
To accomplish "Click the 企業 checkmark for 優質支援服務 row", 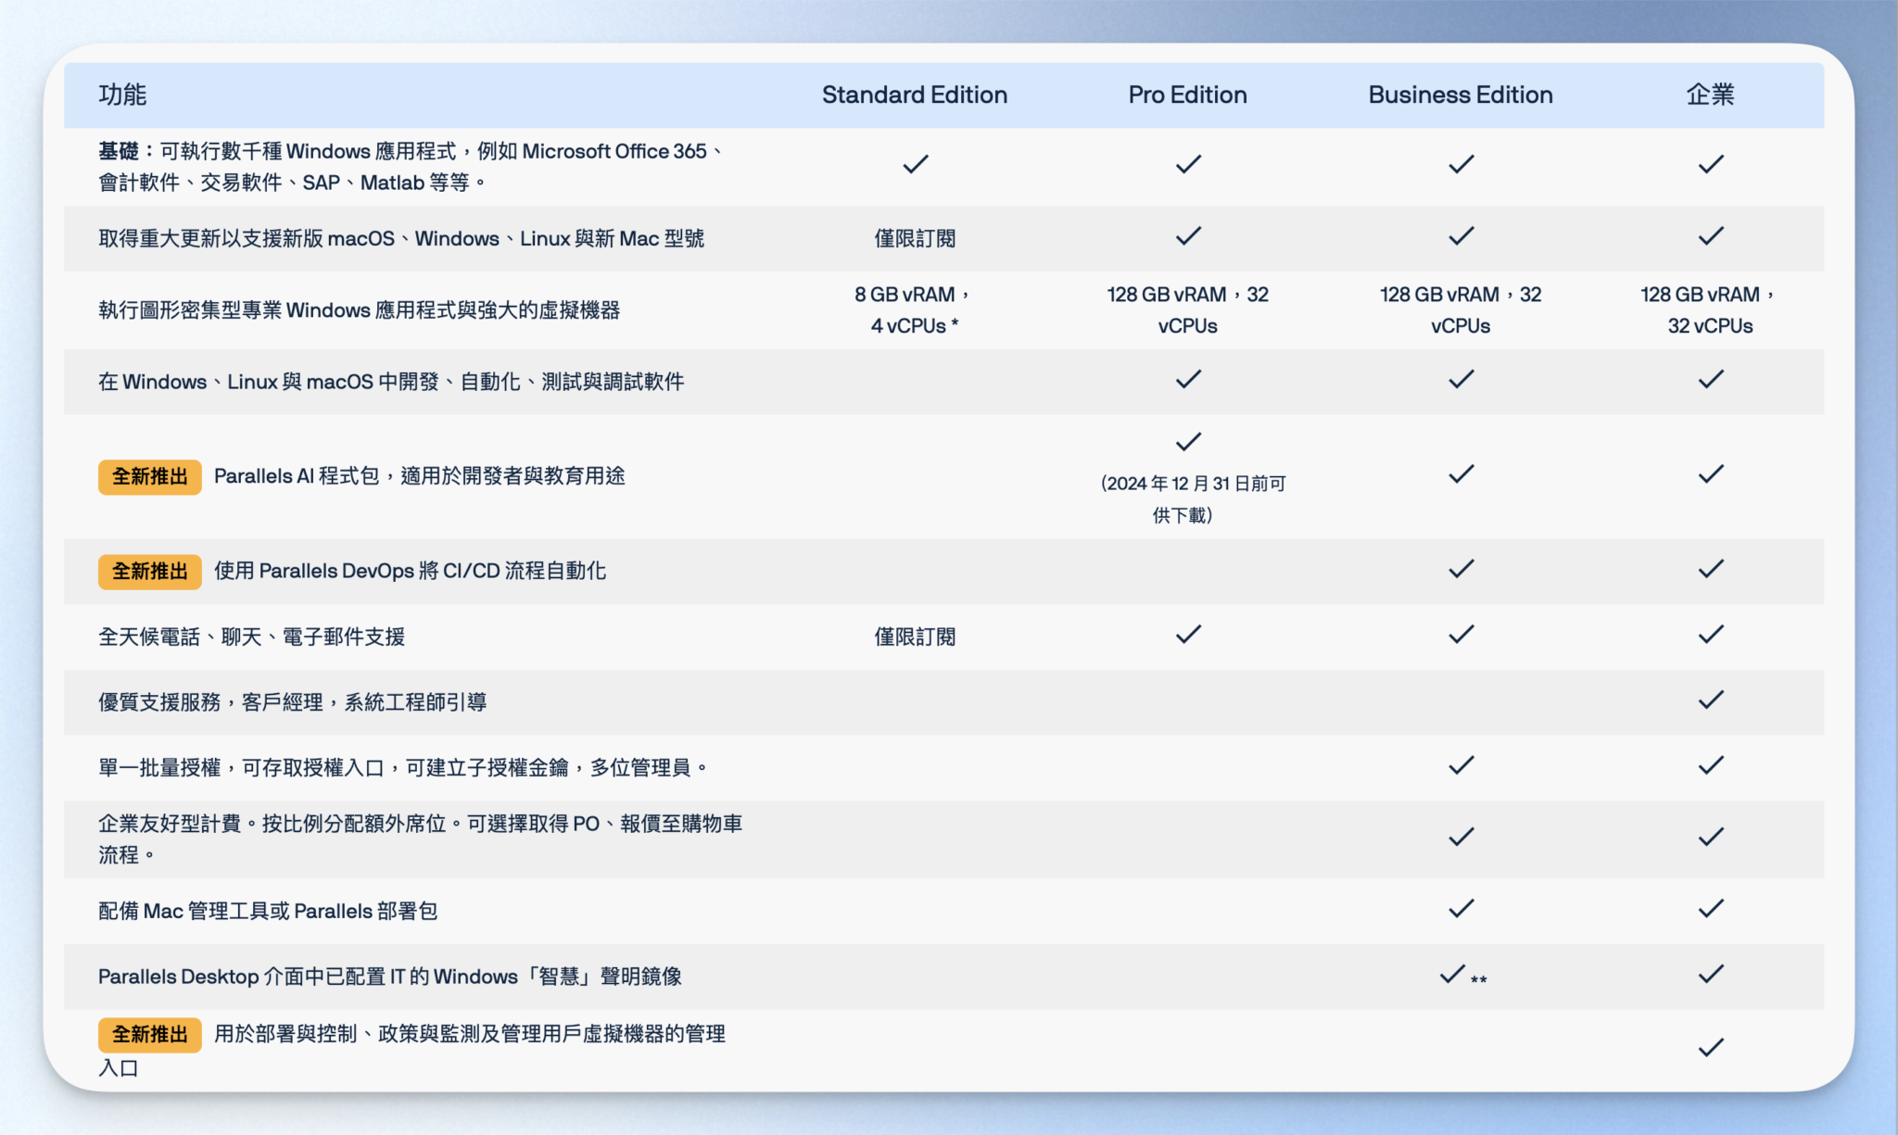I will pos(1710,700).
